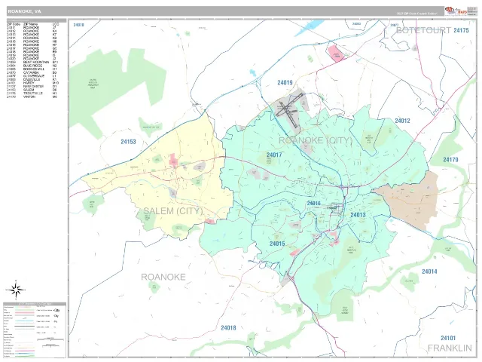Click the gray ROANOKE county label
This screenshot has width=482, height=362.
(163, 277)
